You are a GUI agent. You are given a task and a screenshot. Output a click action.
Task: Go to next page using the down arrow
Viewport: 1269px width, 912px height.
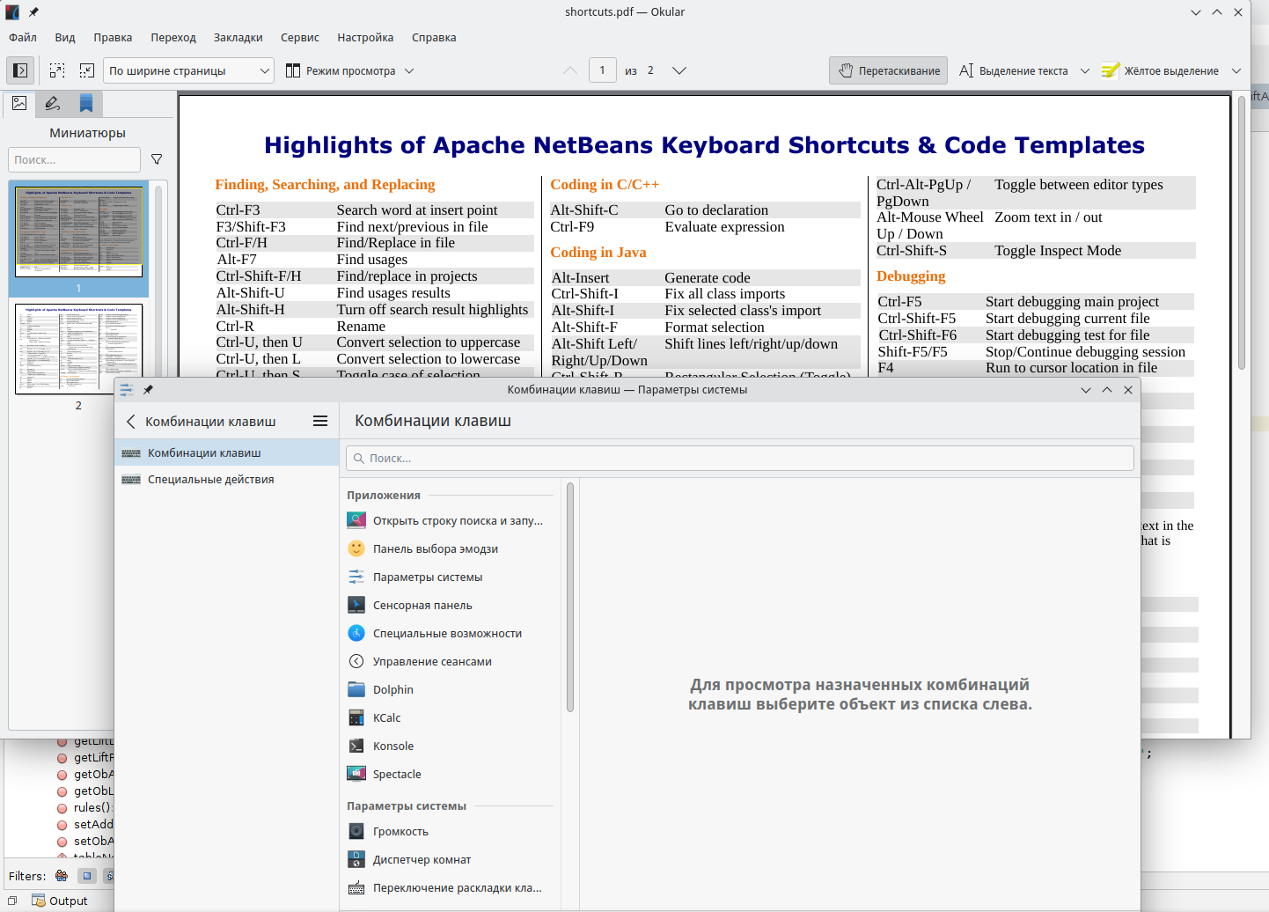(679, 70)
